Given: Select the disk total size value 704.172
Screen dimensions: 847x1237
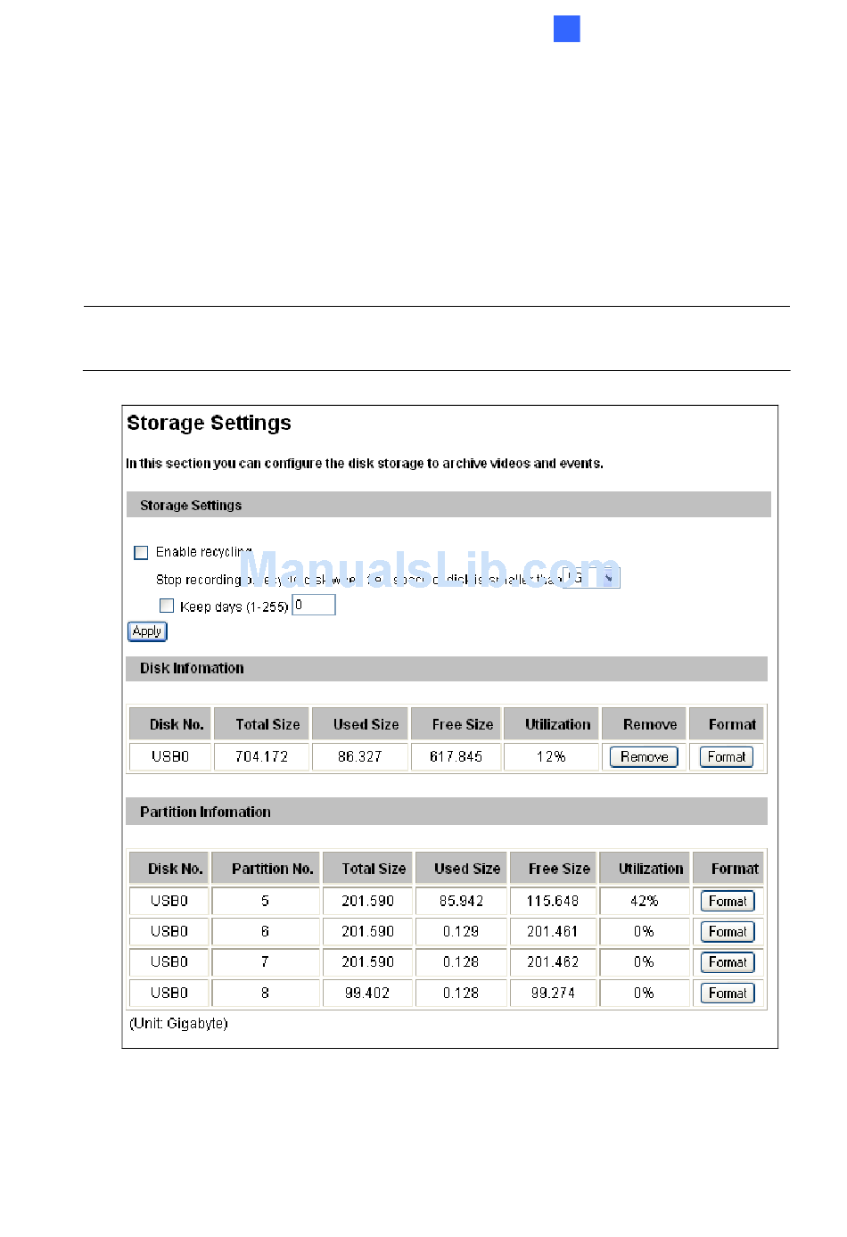Looking at the screenshot, I should 261,756.
